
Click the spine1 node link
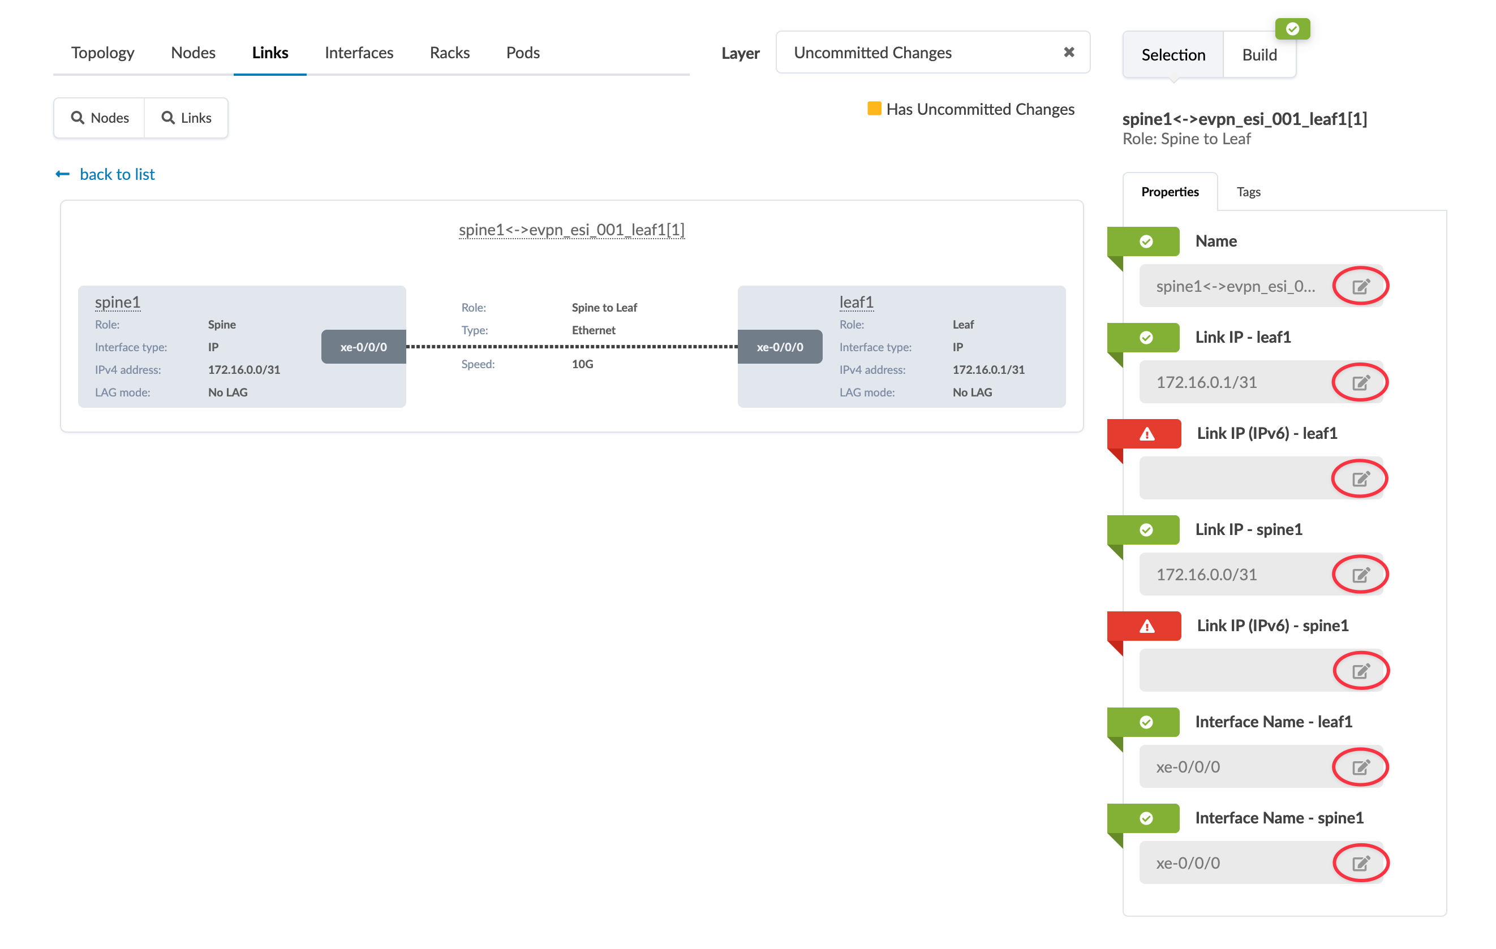118,303
